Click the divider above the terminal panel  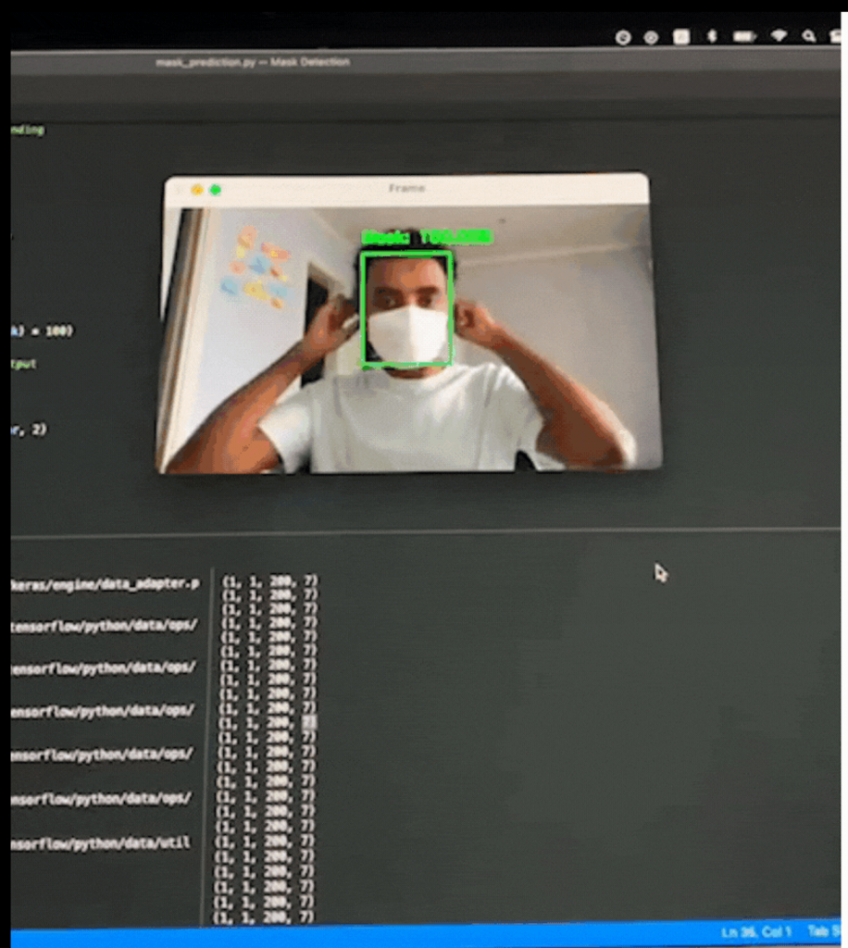pos(426,533)
